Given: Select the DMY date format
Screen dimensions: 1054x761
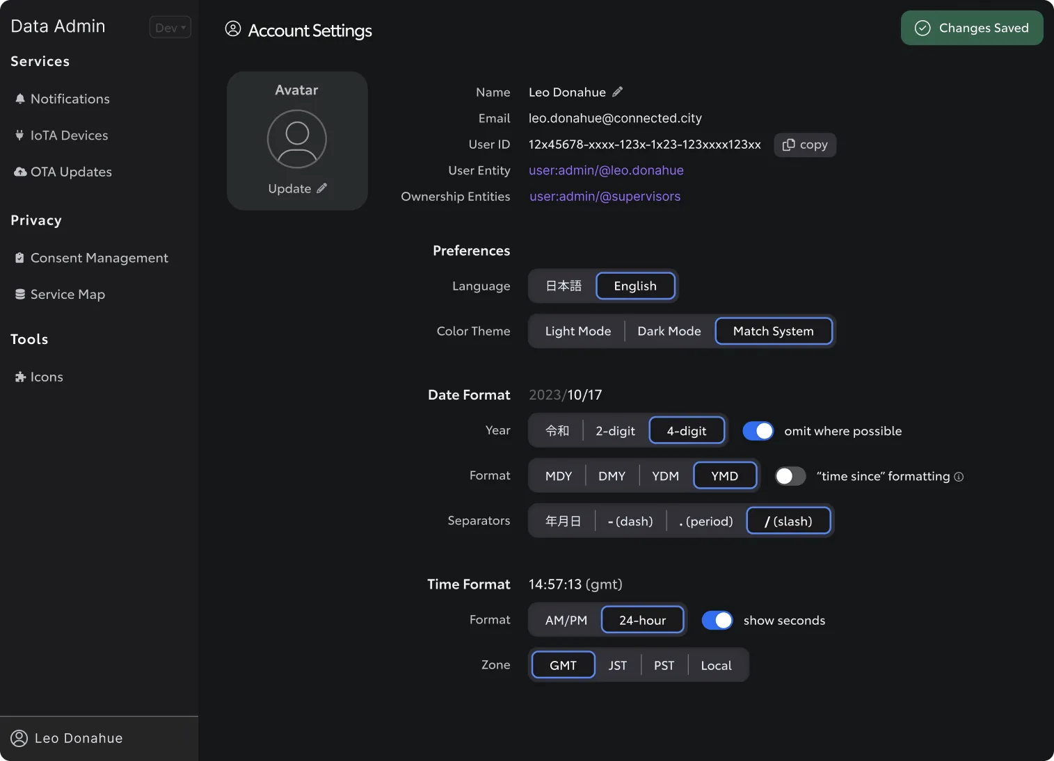Looking at the screenshot, I should click(x=612, y=476).
